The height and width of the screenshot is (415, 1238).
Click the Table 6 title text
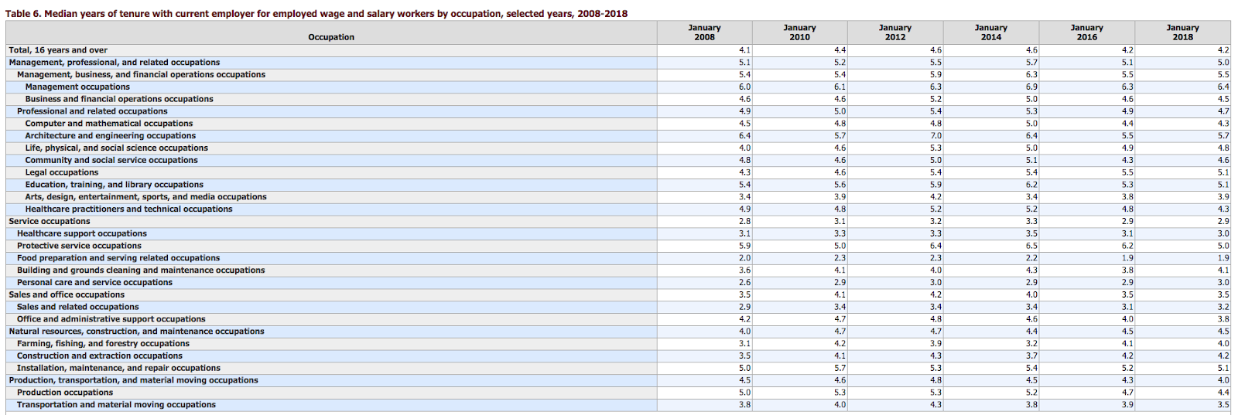316,14
